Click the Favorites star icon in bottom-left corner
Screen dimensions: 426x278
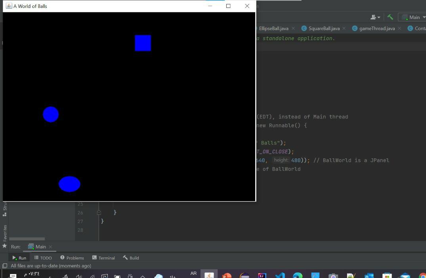[4, 246]
